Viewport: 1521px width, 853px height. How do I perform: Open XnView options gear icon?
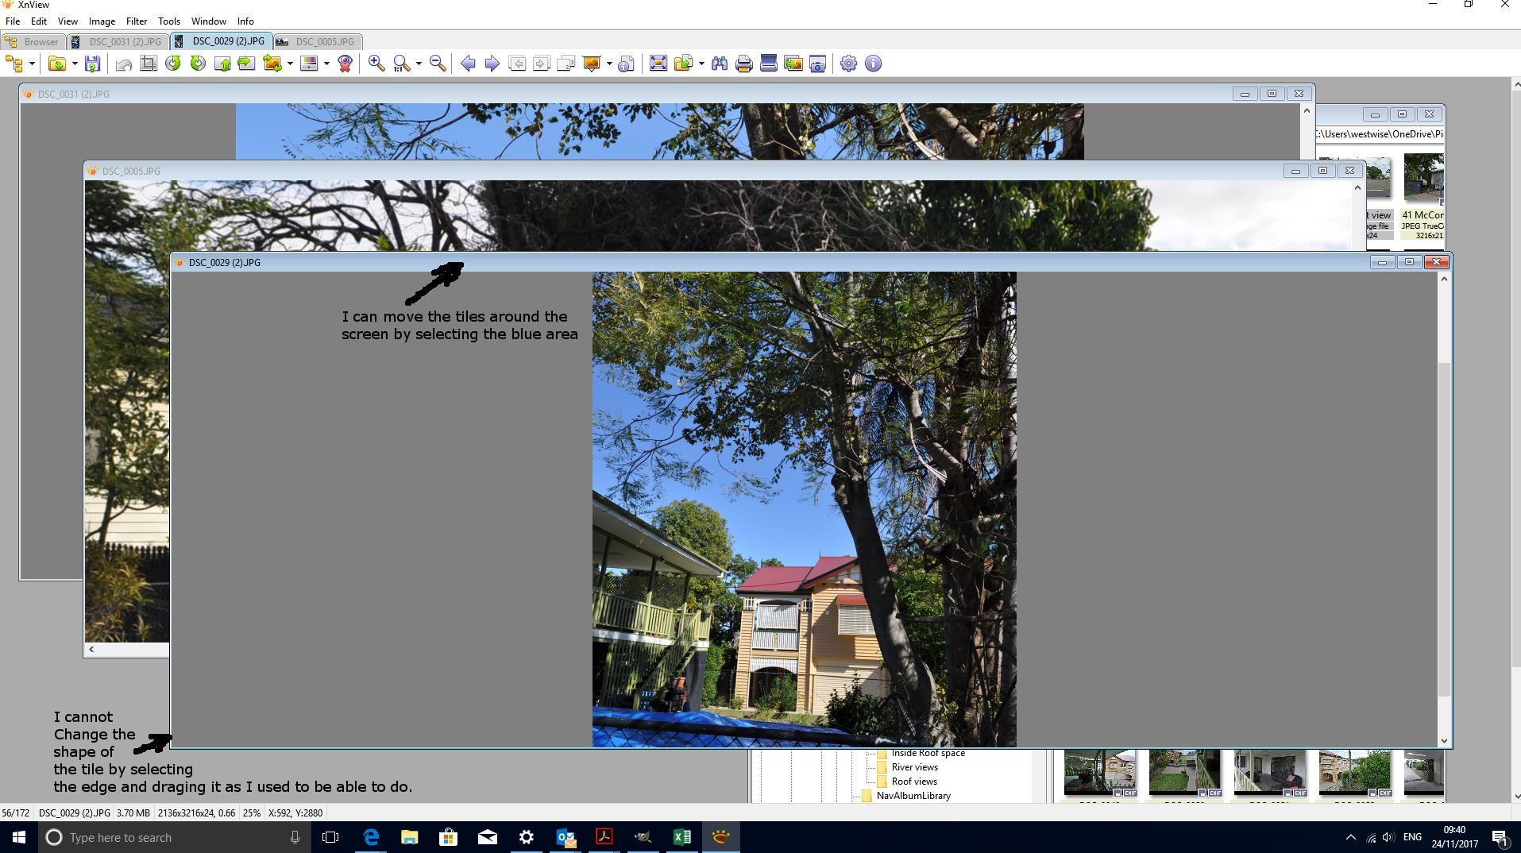(x=848, y=64)
